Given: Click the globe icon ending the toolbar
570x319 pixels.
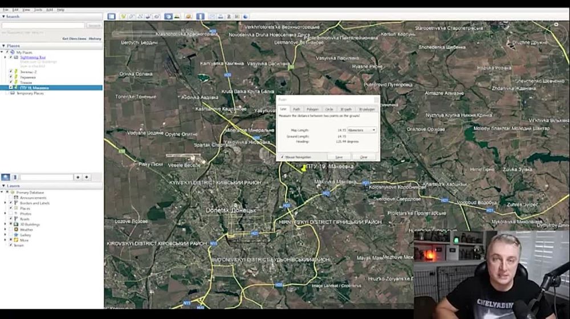Looking at the screenshot, I should coord(245,17).
